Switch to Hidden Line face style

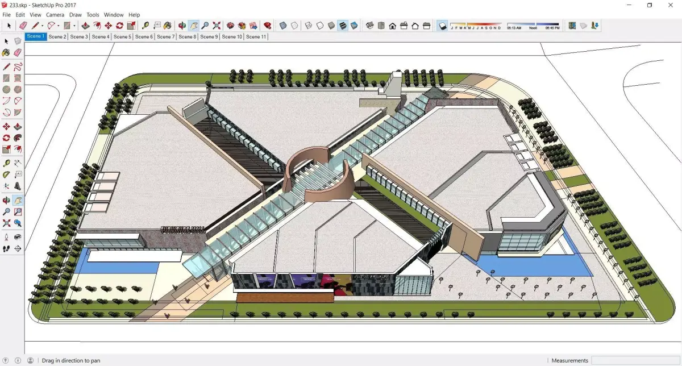[x=320, y=26]
